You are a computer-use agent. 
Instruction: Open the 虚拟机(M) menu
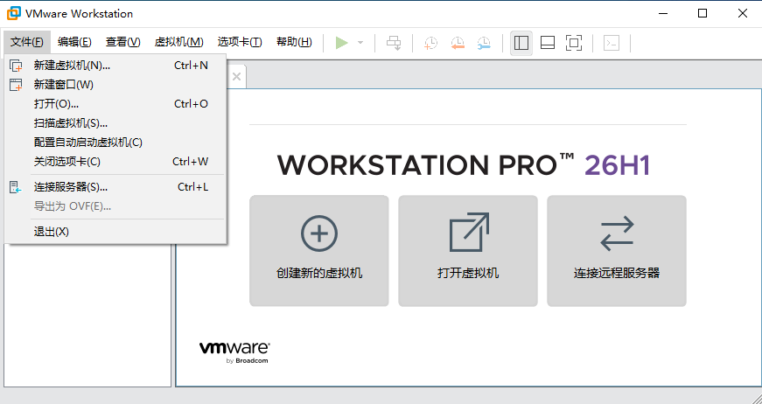(x=178, y=42)
